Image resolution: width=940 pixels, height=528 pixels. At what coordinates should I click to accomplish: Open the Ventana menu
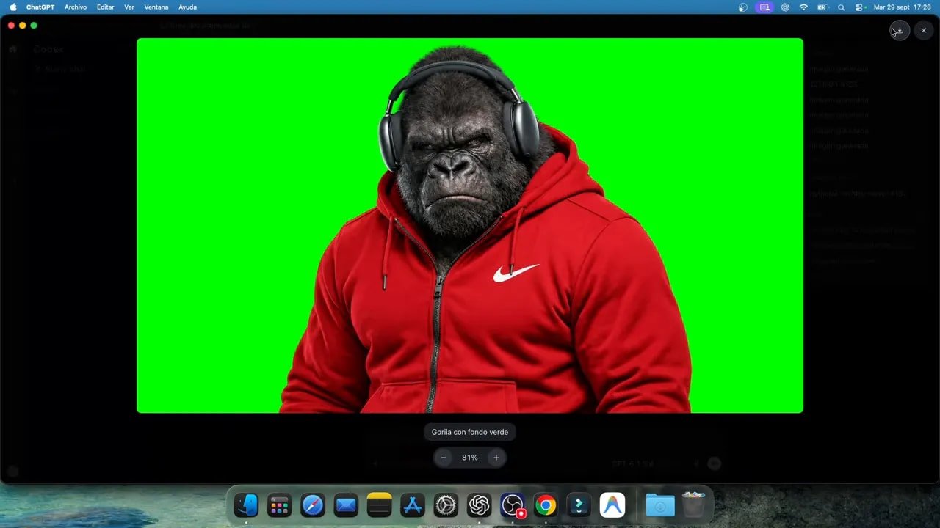[x=156, y=7]
